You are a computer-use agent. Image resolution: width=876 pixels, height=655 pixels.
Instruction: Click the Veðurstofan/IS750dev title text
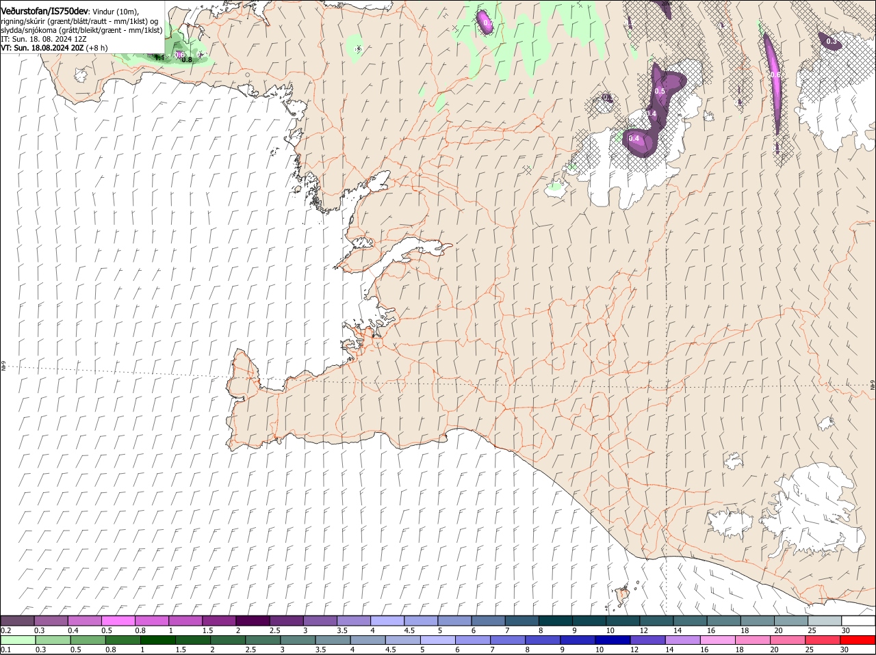[44, 11]
